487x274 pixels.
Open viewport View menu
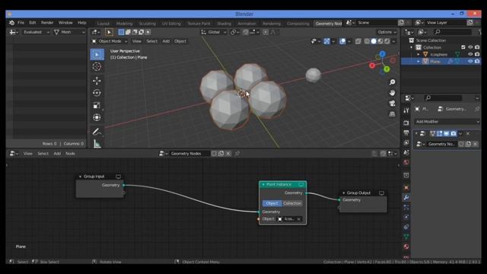pyautogui.click(x=137, y=41)
